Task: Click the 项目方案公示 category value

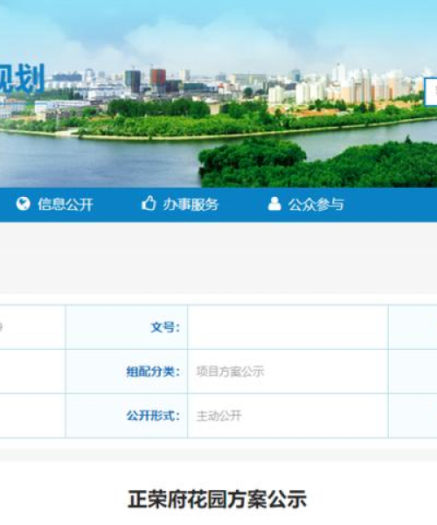Action: coord(231,371)
